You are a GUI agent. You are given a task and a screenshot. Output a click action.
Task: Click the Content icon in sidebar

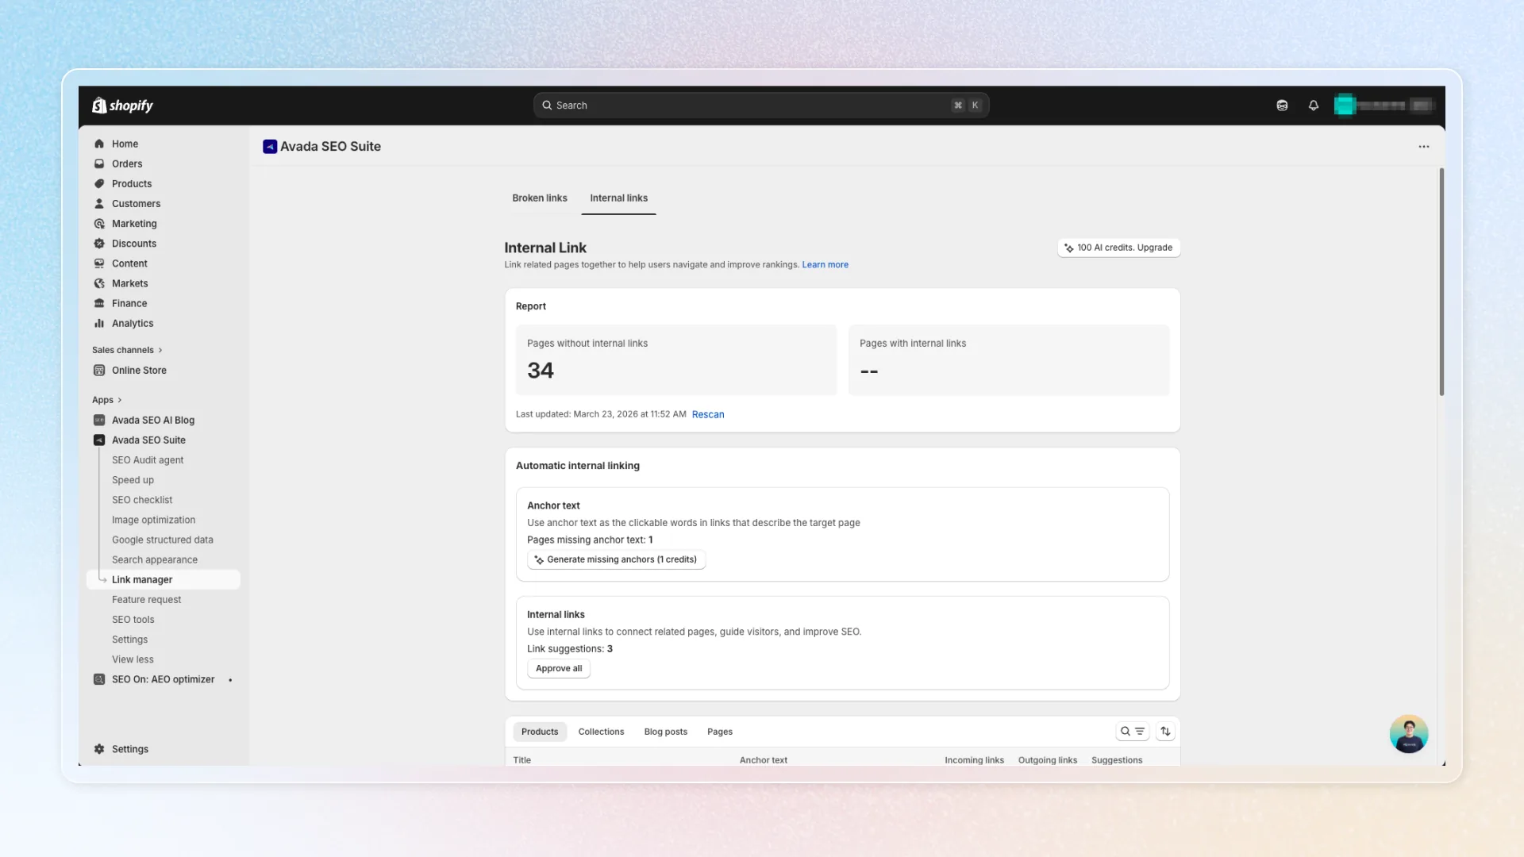pos(99,263)
